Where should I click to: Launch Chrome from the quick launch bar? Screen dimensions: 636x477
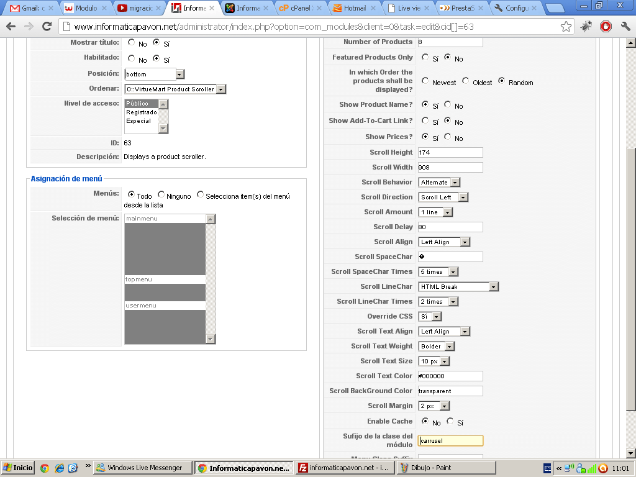click(45, 468)
